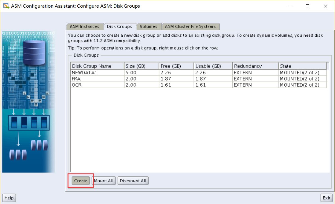Click Dismount All disk groups

click(133, 180)
